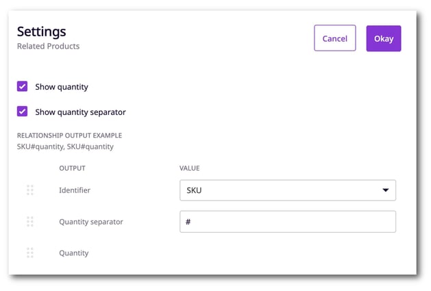Click the SKU#quantity example output text
The height and width of the screenshot is (291, 431).
coord(65,147)
